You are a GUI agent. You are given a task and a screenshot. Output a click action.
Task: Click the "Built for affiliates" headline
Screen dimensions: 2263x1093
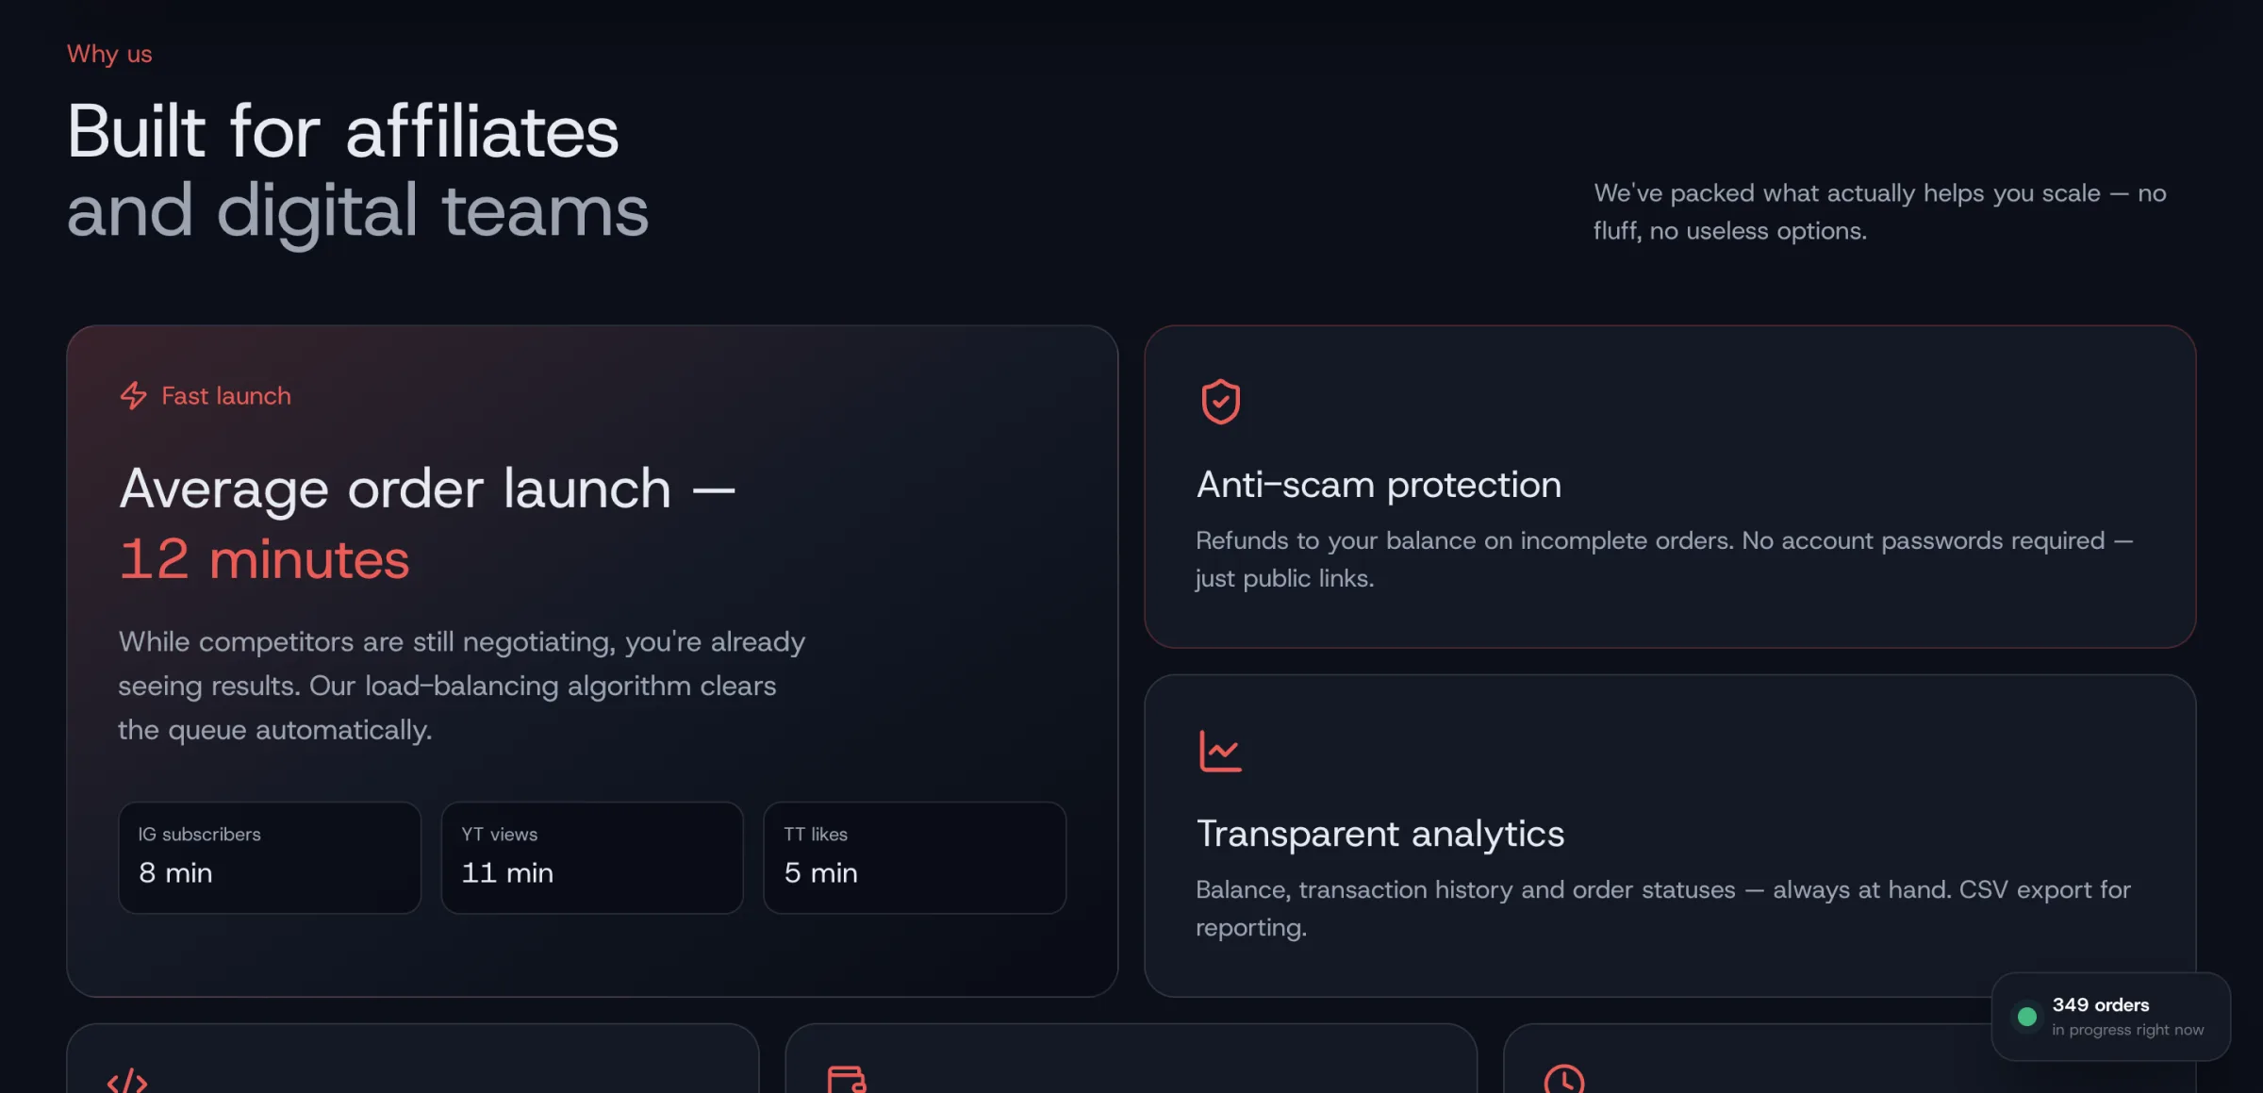pyautogui.click(x=343, y=131)
